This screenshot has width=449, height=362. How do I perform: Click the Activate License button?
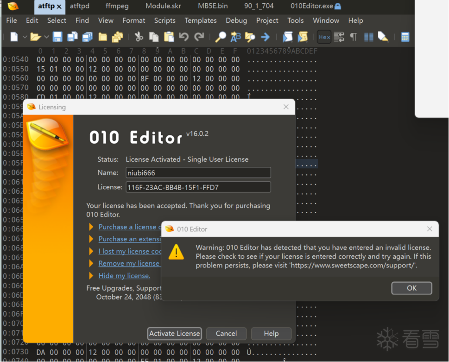pyautogui.click(x=174, y=334)
